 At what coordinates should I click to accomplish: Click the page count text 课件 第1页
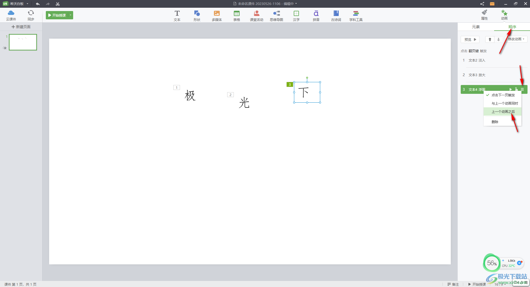tap(20, 284)
